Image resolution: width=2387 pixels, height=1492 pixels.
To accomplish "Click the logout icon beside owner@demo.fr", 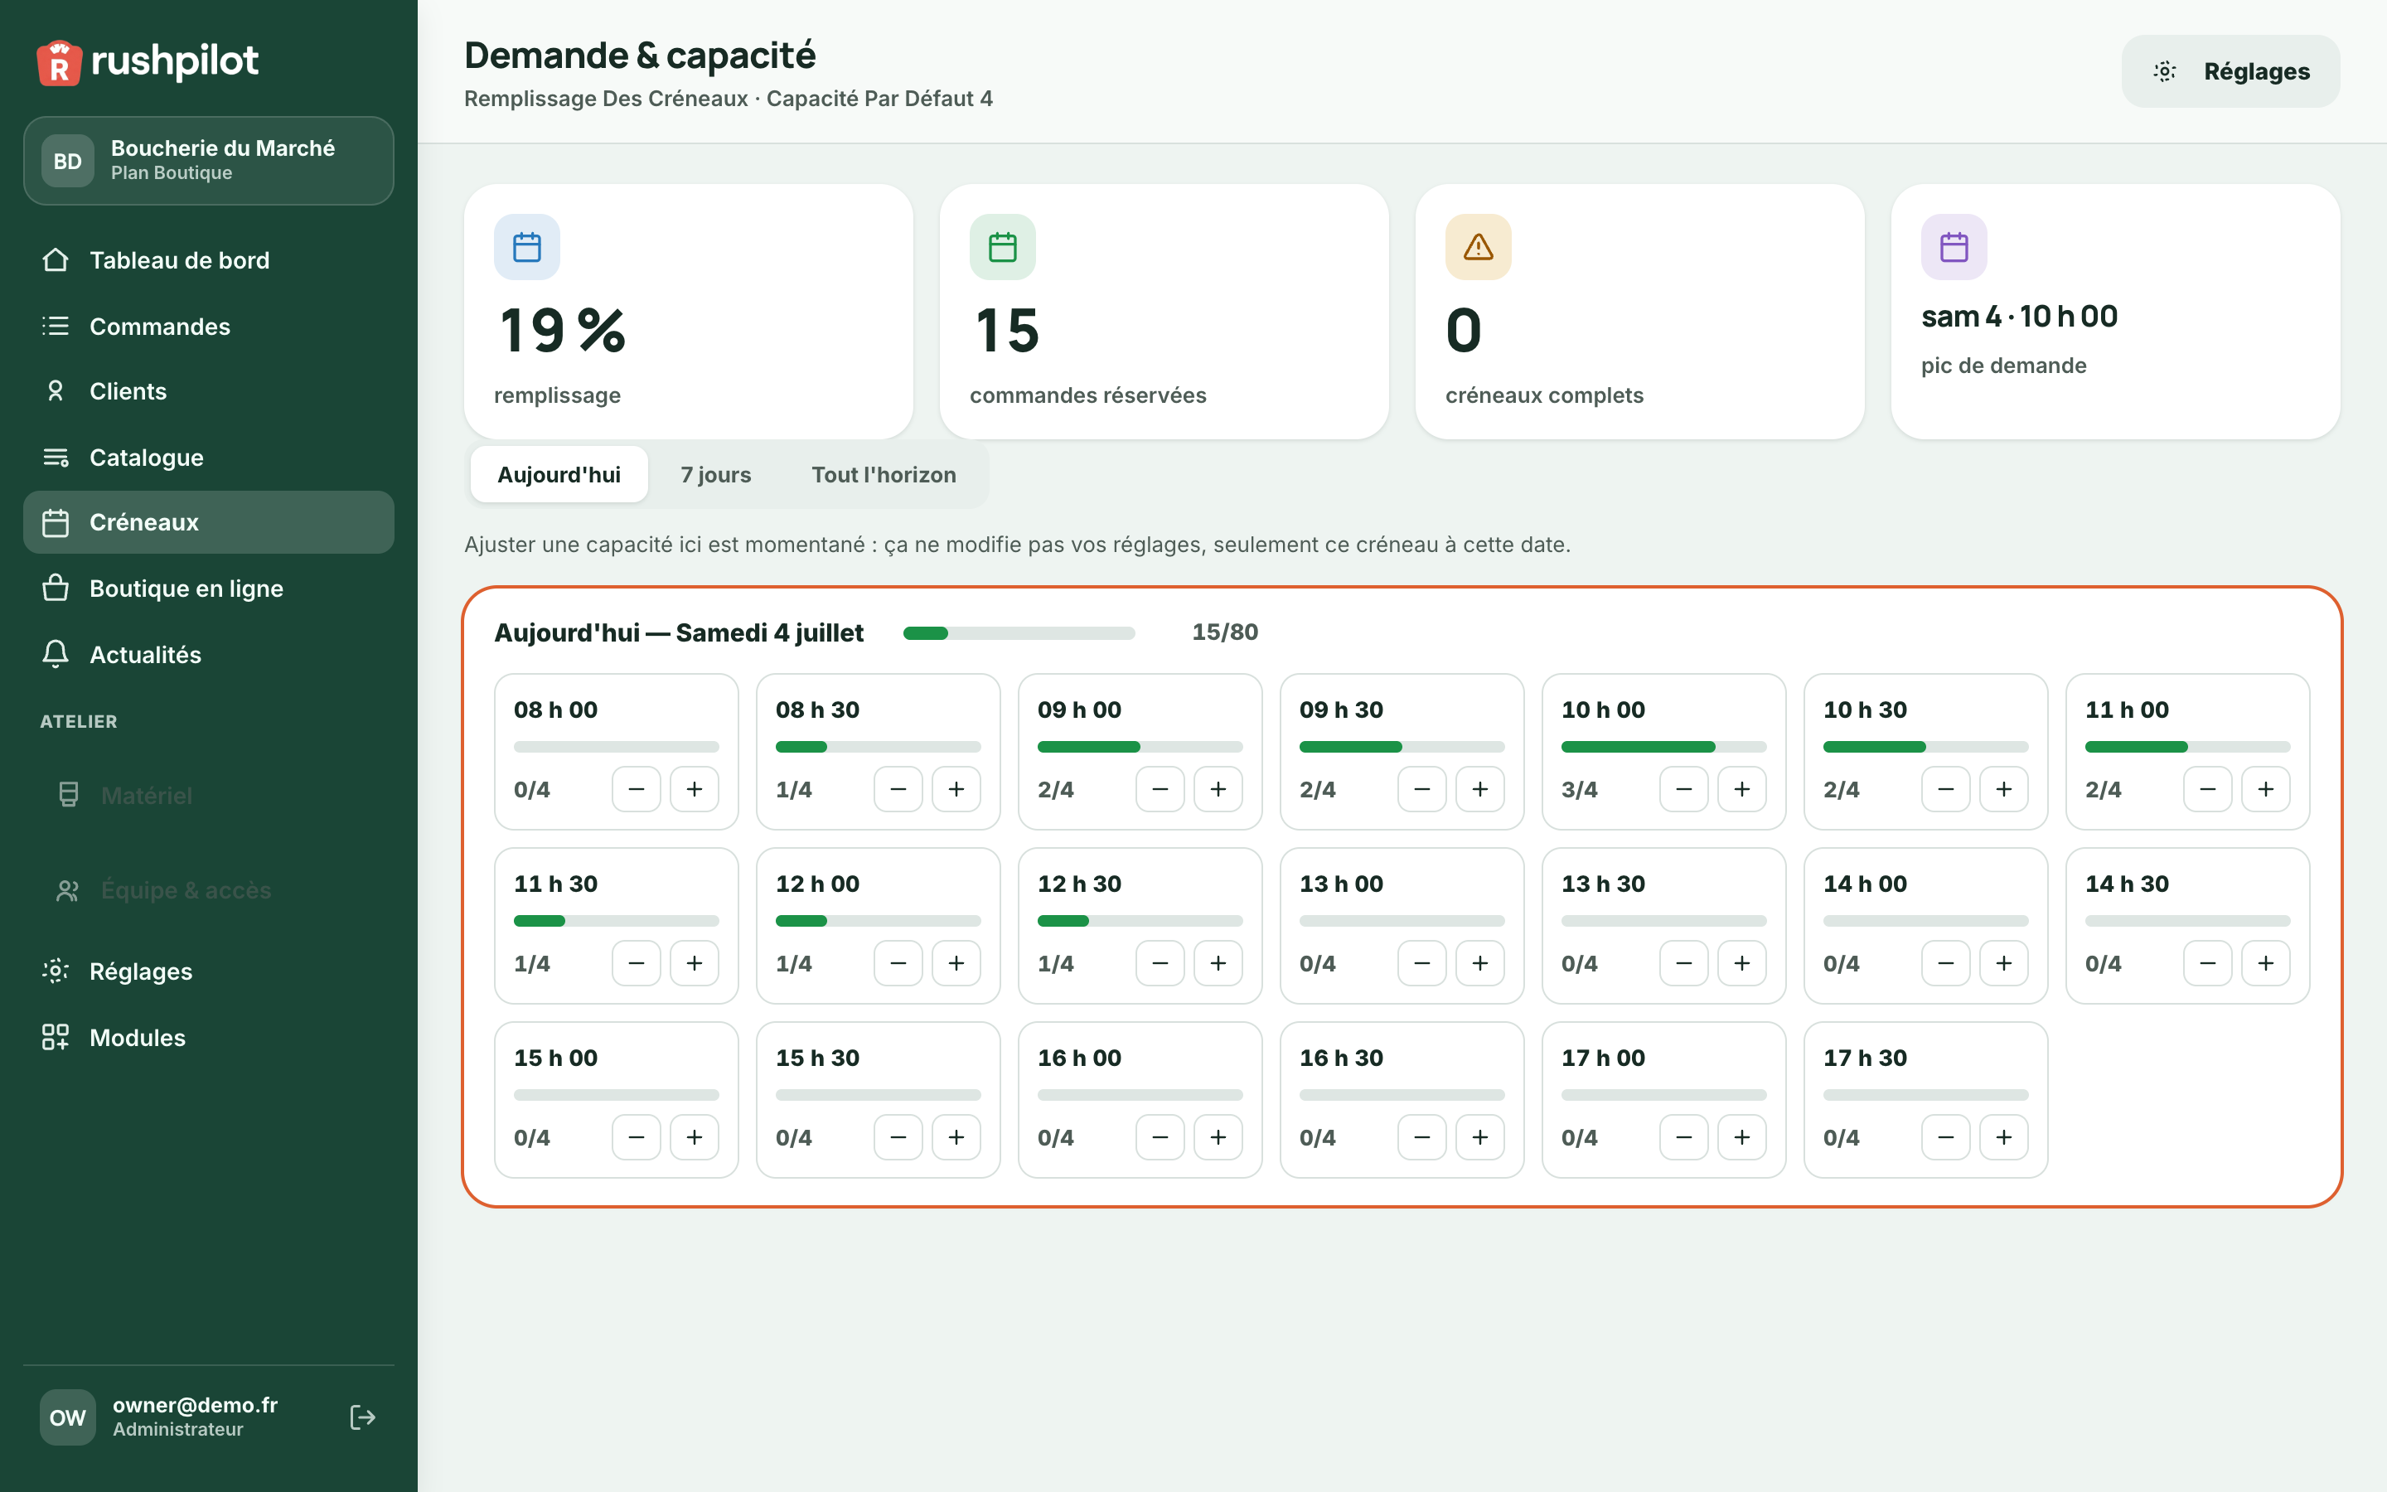I will point(362,1417).
